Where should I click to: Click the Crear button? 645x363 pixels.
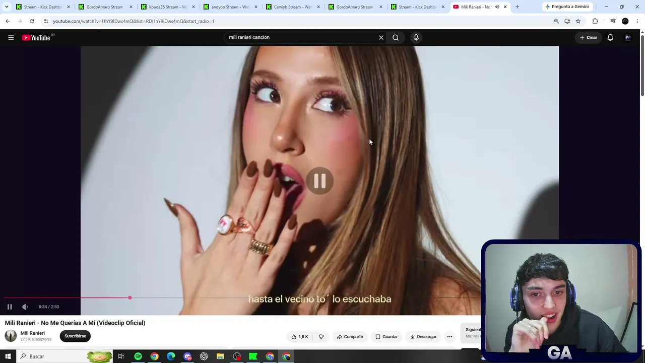coord(588,37)
